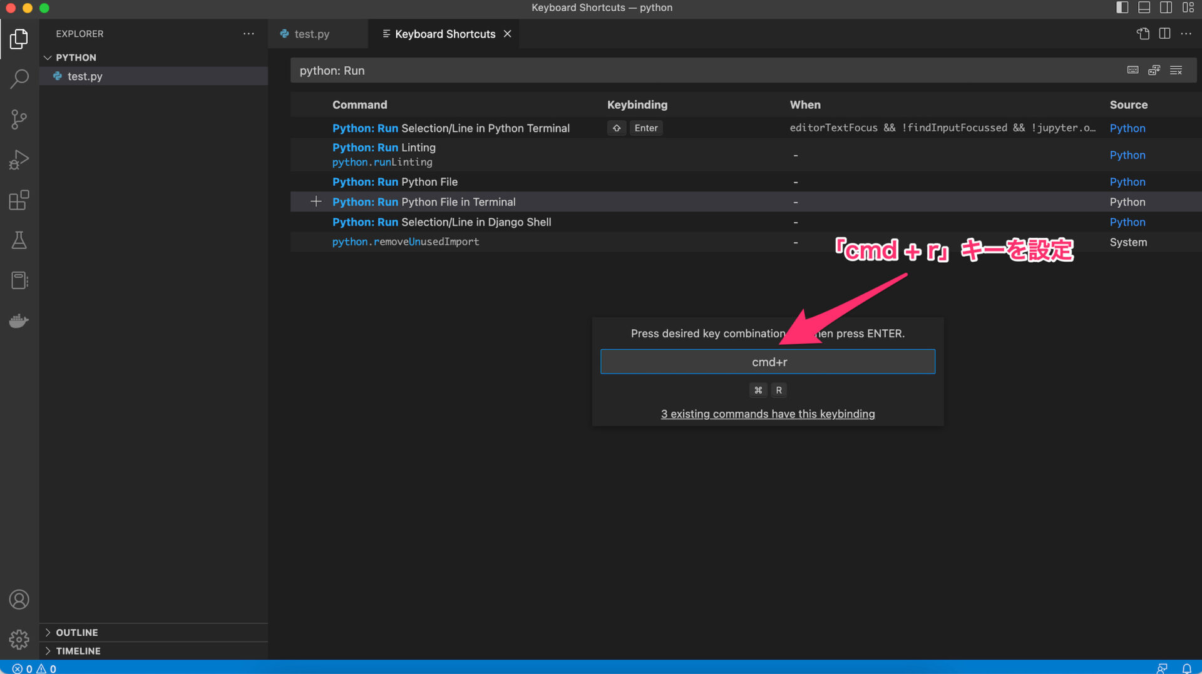The width and height of the screenshot is (1202, 674).
Task: Collapse the PYTHON folder in Explorer
Action: (48, 57)
